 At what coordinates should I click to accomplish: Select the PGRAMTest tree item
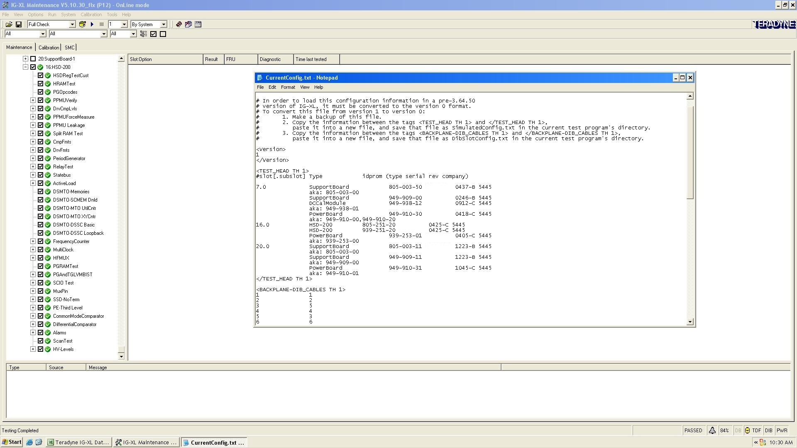[x=66, y=266]
